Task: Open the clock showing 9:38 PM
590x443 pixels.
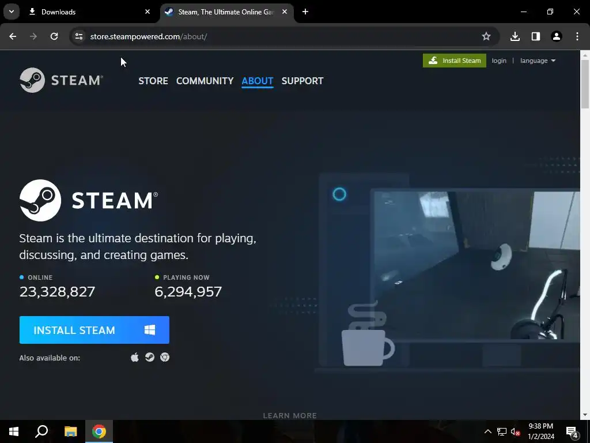Action: [x=540, y=431]
